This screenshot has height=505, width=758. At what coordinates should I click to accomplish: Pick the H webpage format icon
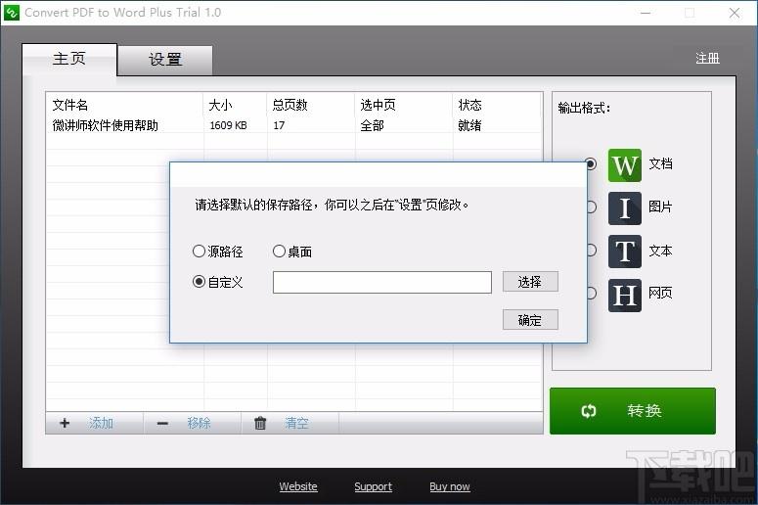tap(624, 294)
